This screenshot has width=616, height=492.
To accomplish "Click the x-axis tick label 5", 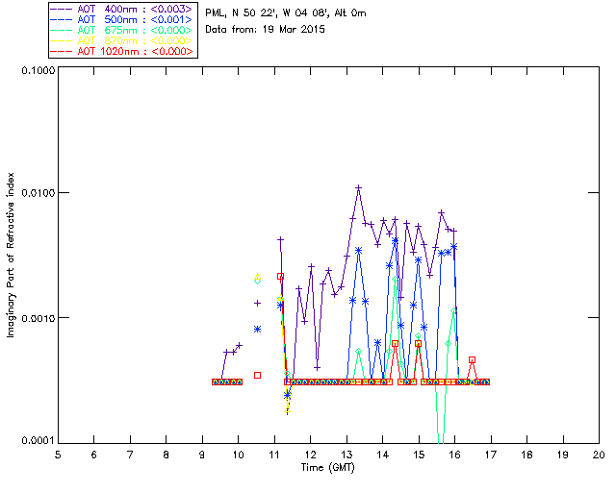I will [58, 455].
